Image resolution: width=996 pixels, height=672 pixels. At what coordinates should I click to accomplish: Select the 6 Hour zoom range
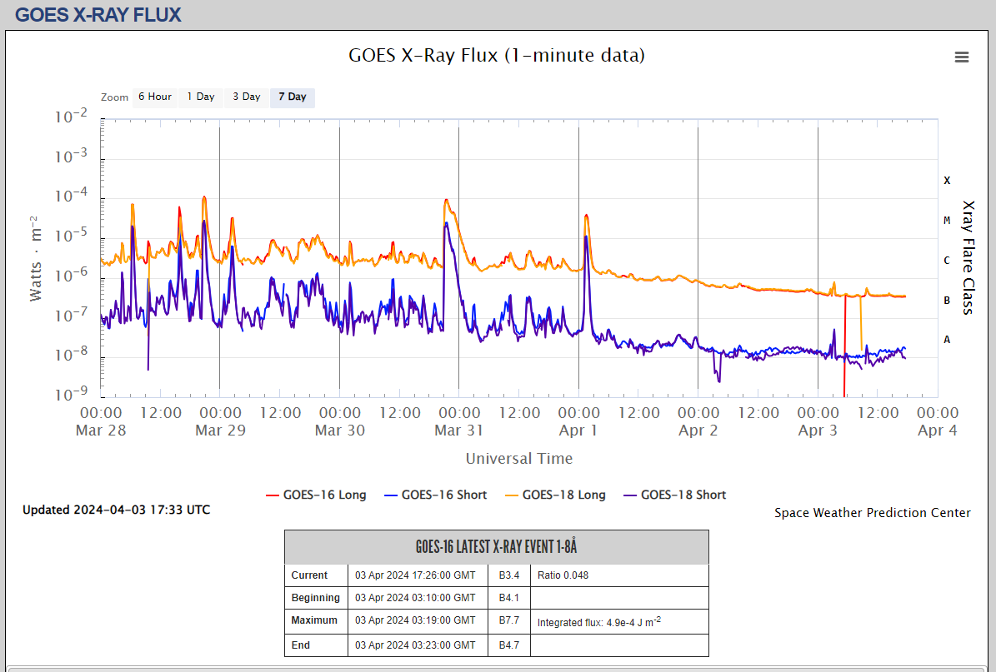(154, 97)
